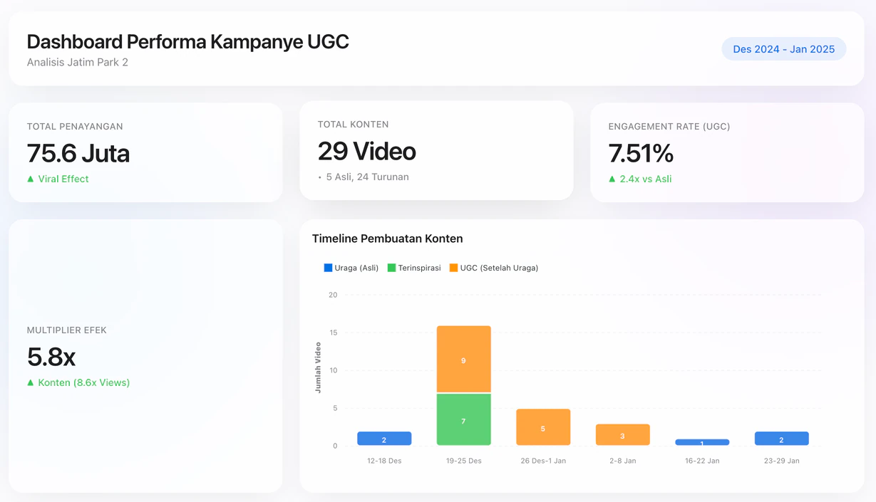
Task: Click the green triangle beside 2.4x vs Asli
Action: (612, 179)
